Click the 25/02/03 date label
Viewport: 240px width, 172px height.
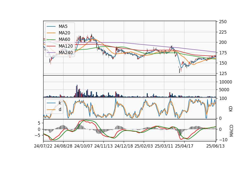tap(144, 146)
